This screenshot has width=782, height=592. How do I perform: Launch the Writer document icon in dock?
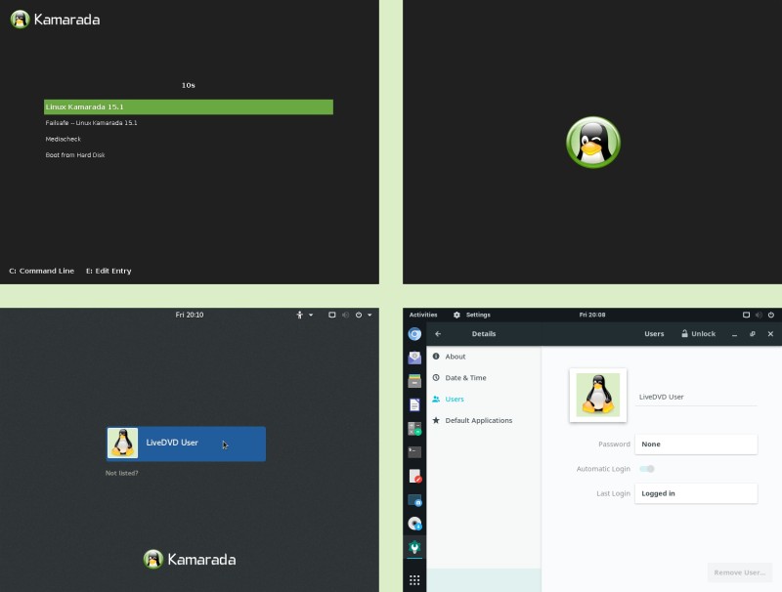click(414, 404)
